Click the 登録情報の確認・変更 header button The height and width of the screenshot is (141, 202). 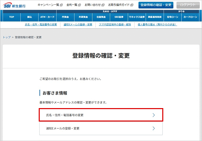(156, 5)
